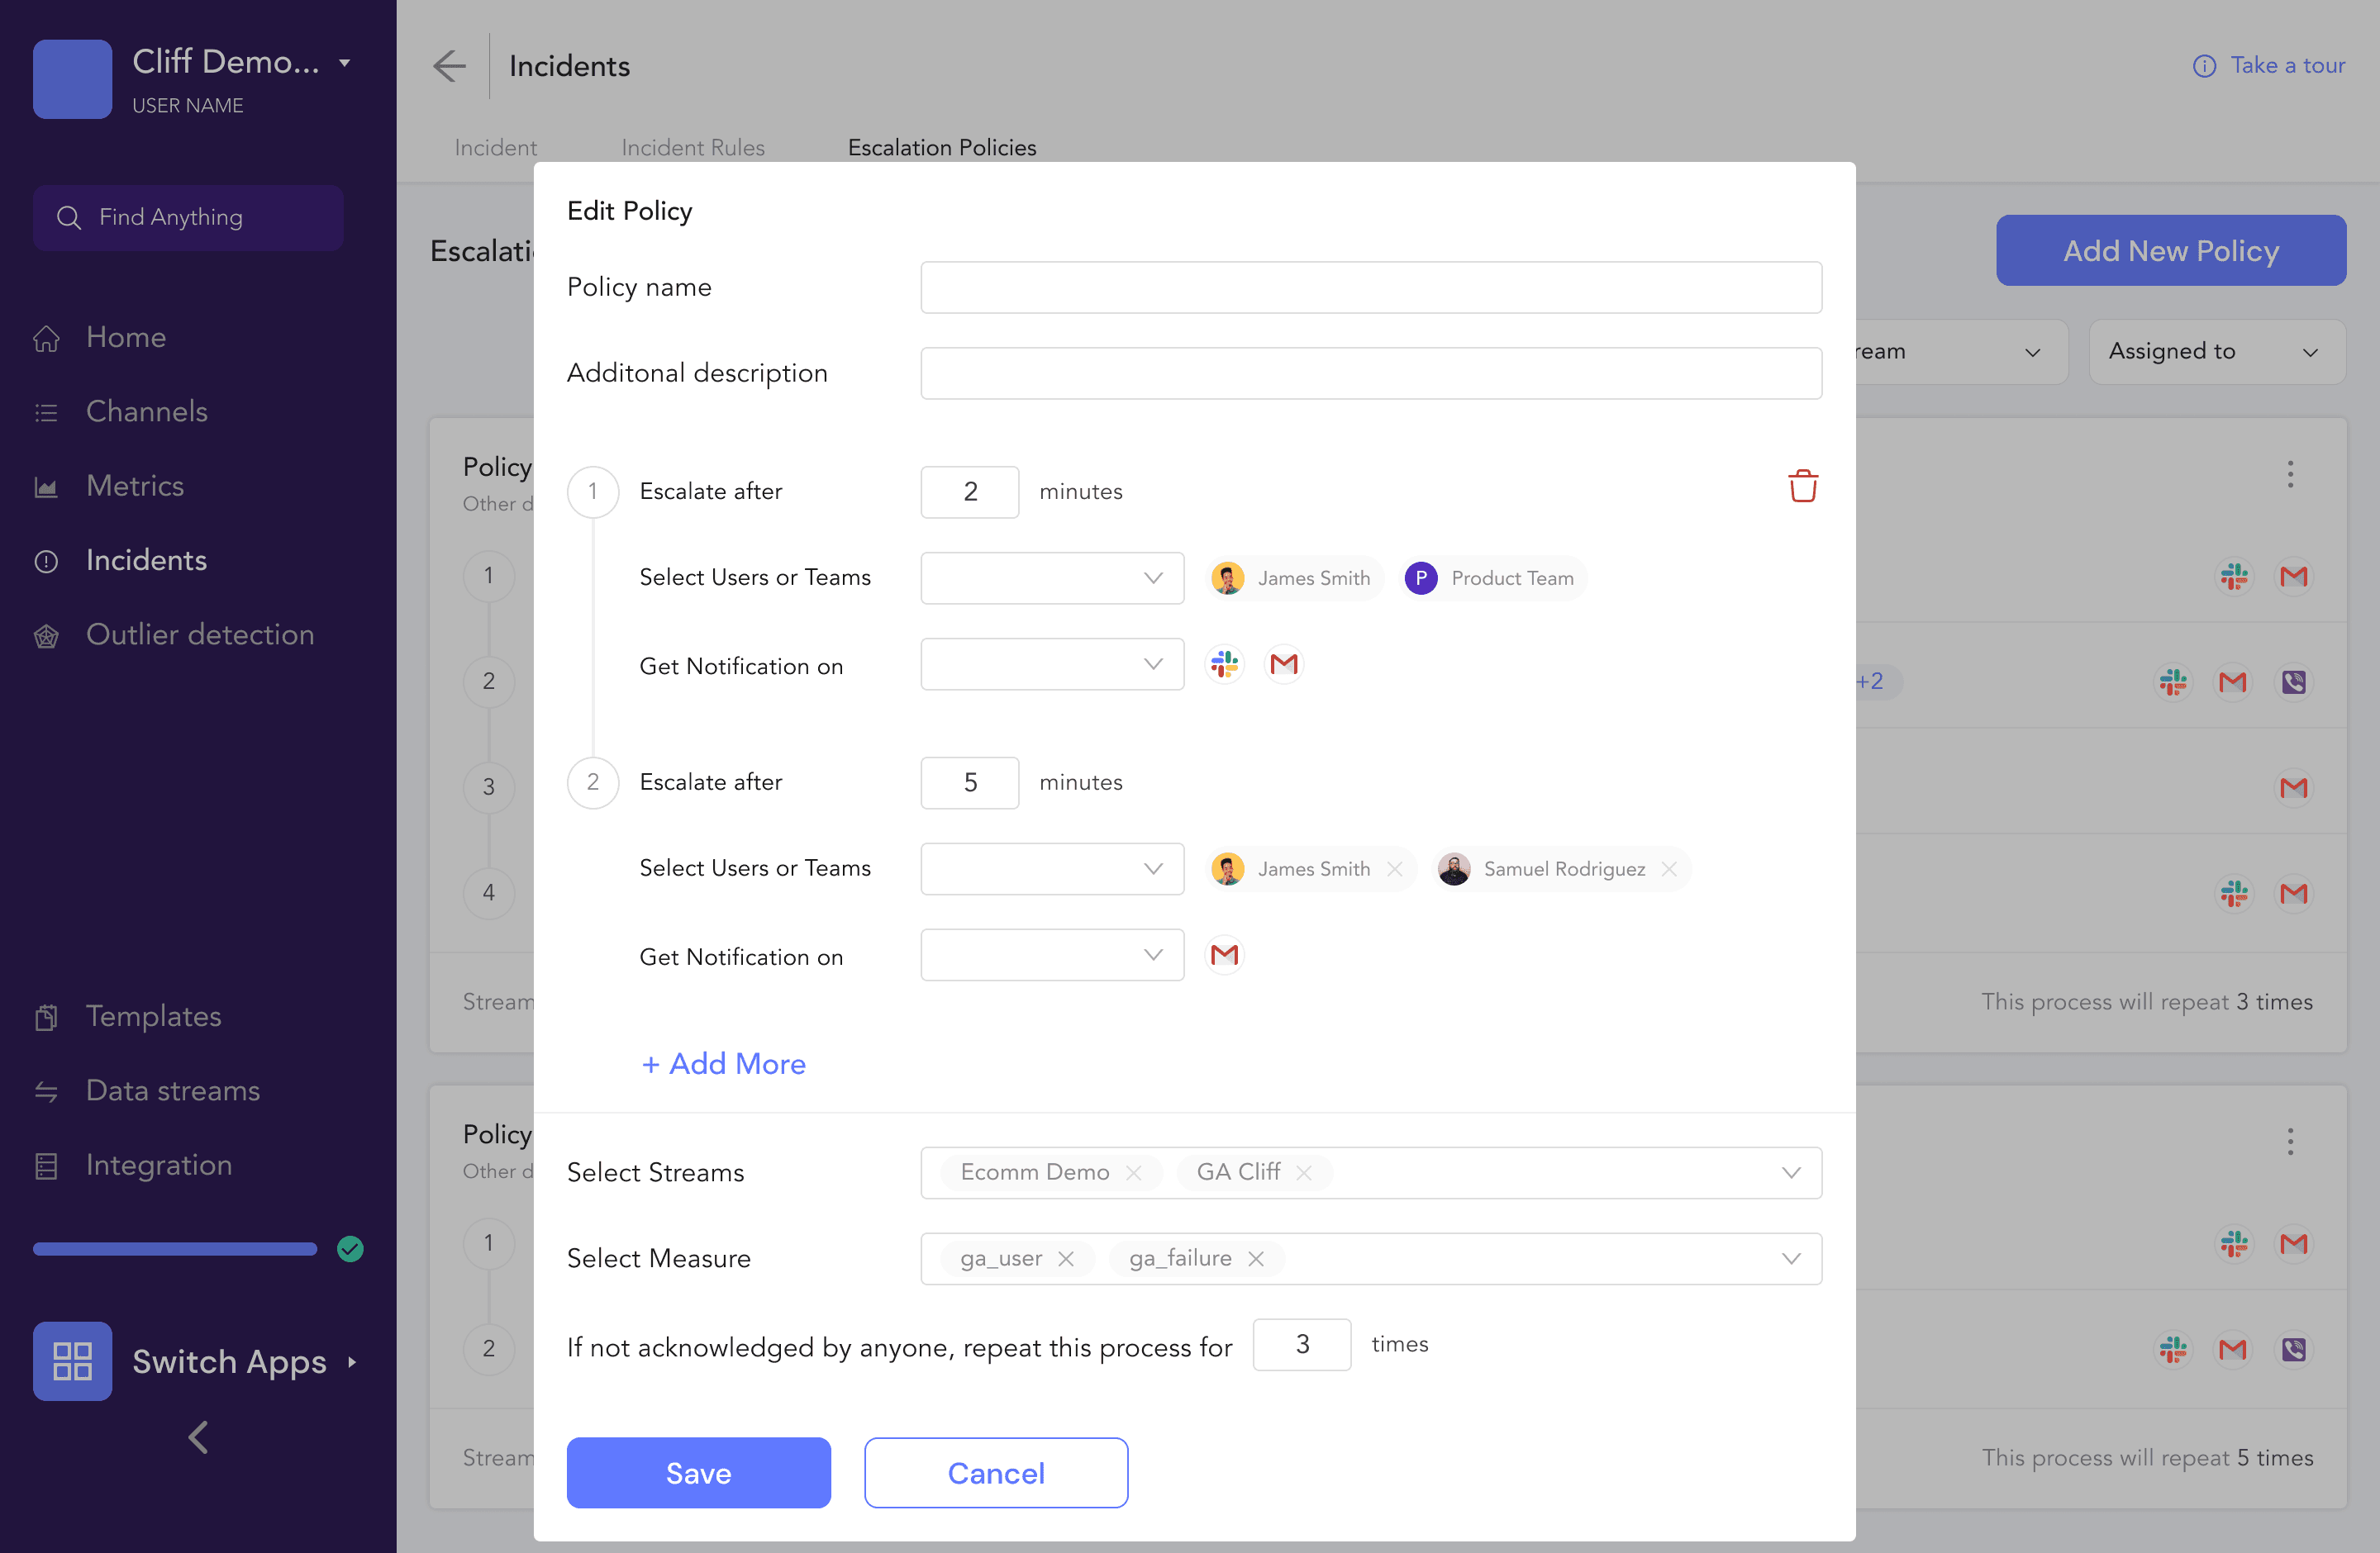Open the Outlier detection sidebar item
Screen dimensions: 2380x1553
pos(199,634)
